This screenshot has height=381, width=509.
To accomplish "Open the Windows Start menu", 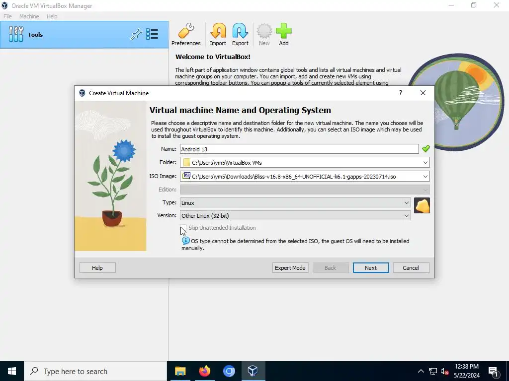I will (12, 371).
